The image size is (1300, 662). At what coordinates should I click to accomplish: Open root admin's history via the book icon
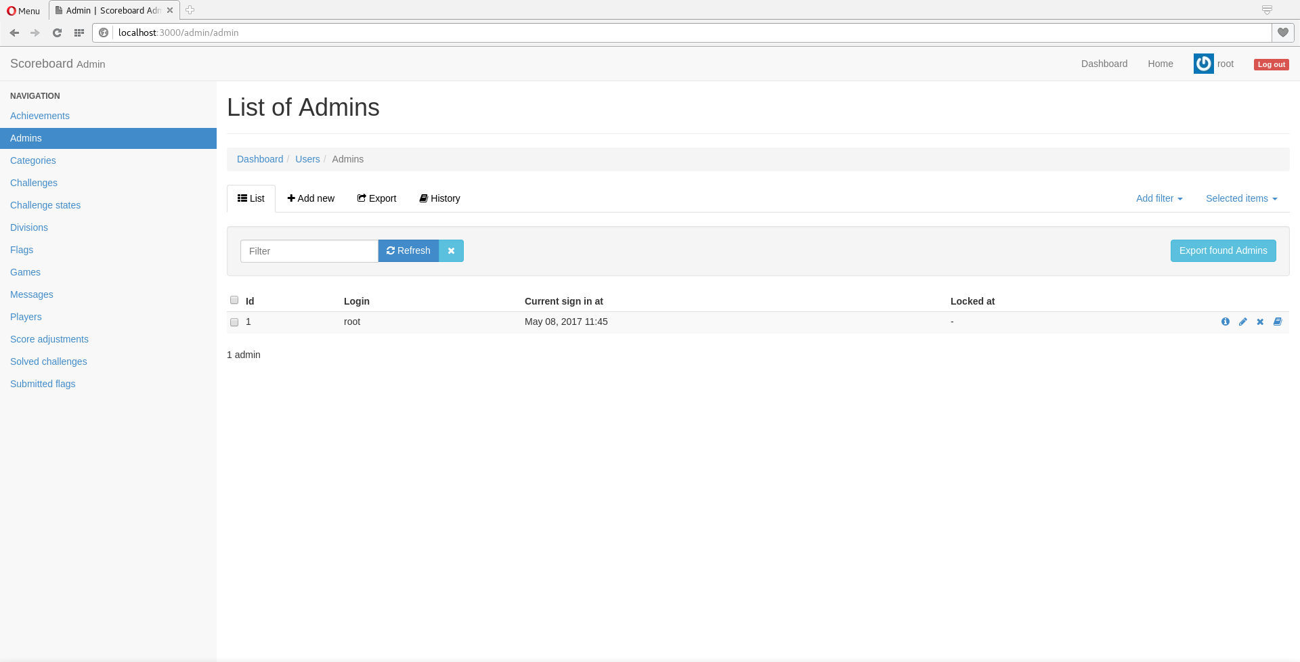1278,322
